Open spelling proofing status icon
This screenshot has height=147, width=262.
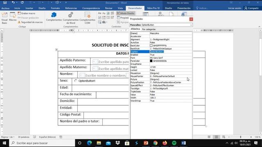(x=34, y=137)
